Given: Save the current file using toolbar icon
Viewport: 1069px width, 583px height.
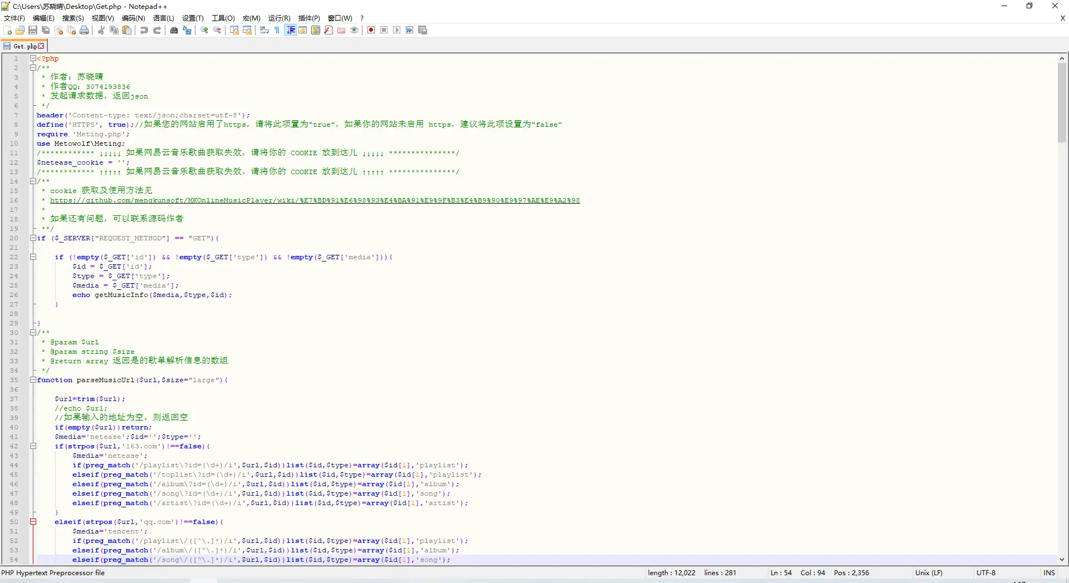Looking at the screenshot, I should pos(33,30).
